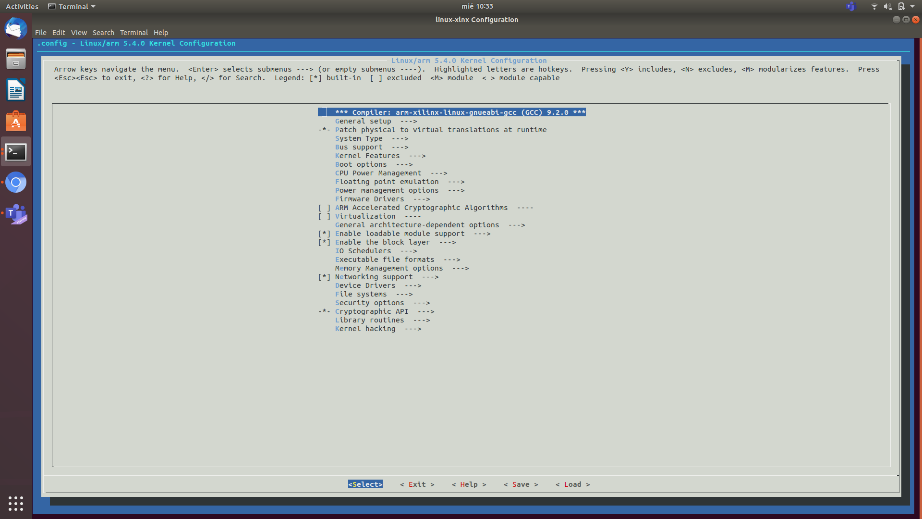Click the Save button at the bottom

click(521, 484)
